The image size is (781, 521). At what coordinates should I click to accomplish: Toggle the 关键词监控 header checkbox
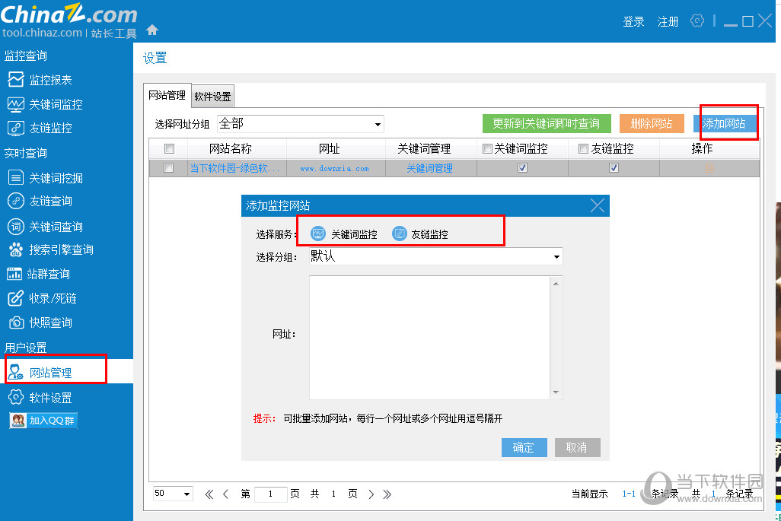488,148
